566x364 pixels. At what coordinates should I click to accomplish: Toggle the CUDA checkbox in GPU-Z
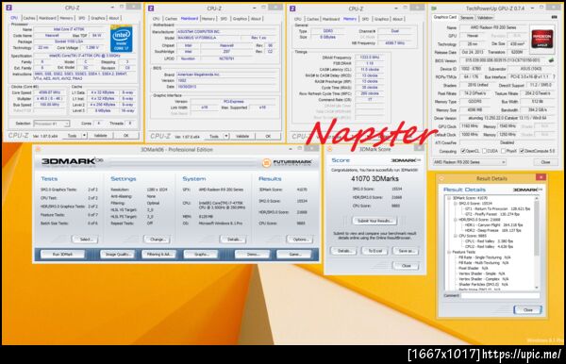tap(485, 151)
